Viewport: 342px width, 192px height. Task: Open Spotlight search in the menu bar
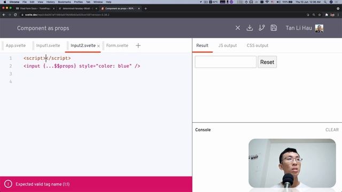click(x=325, y=2)
